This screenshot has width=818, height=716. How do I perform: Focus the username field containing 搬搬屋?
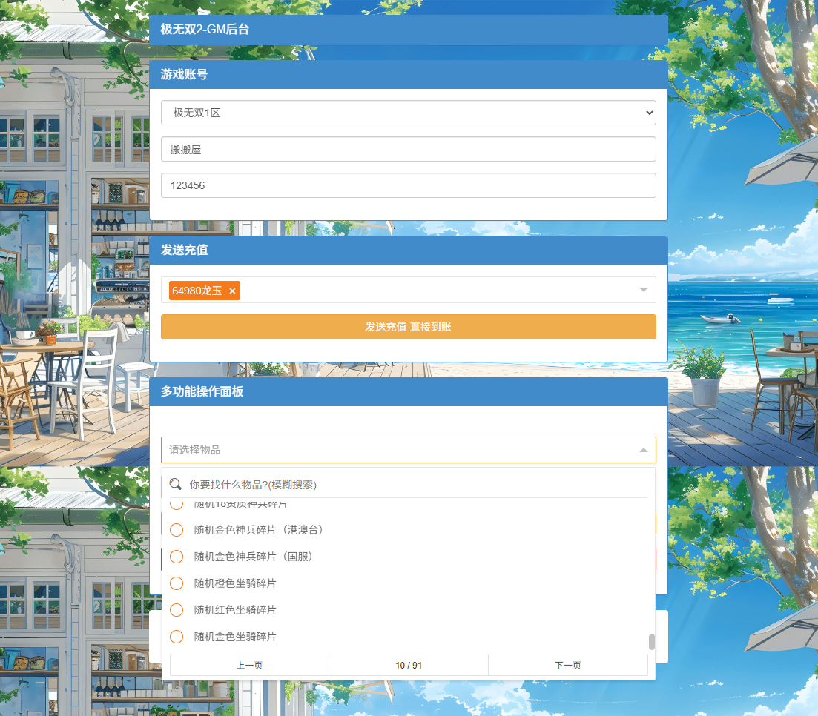(408, 149)
